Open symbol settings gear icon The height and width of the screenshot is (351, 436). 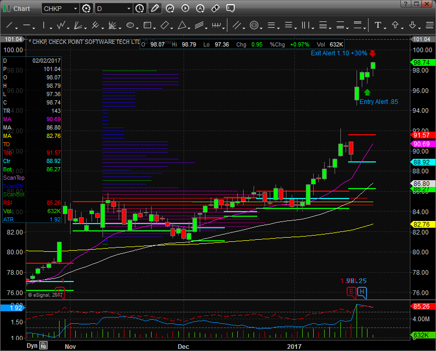(x=86, y=8)
